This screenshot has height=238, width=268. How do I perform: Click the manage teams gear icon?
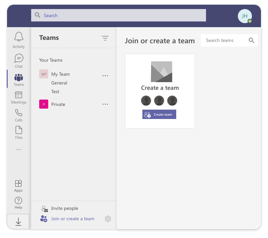[x=108, y=219]
